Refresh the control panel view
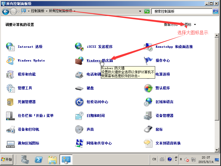 click(x=147, y=11)
